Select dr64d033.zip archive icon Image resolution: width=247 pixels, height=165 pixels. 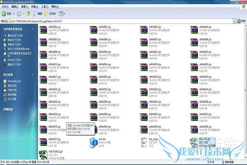43,130
